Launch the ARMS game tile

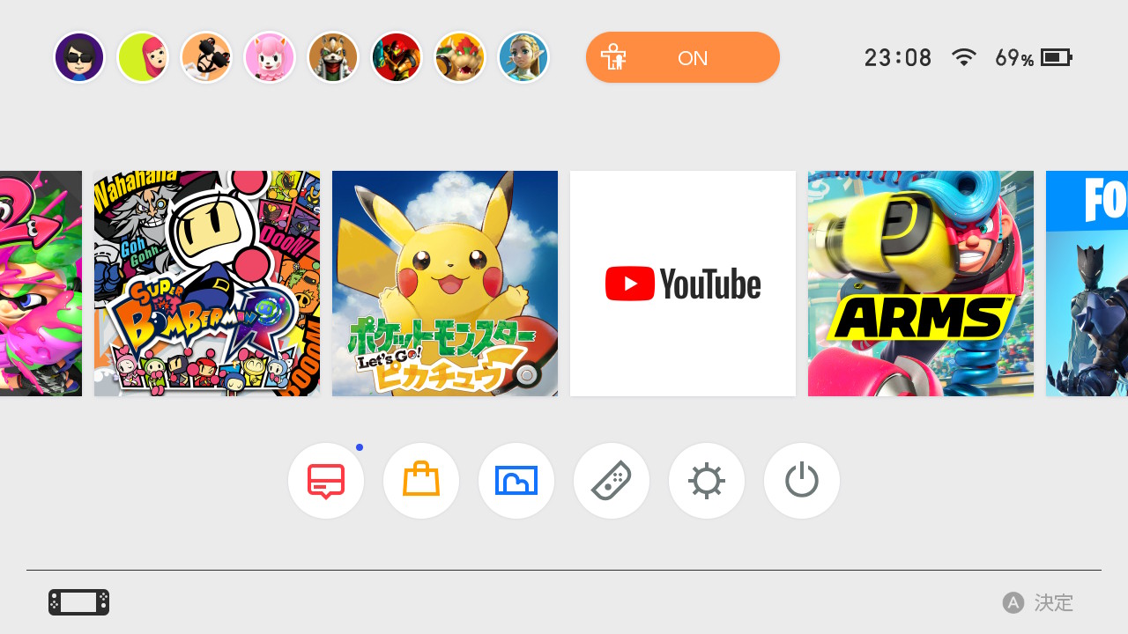(x=921, y=284)
